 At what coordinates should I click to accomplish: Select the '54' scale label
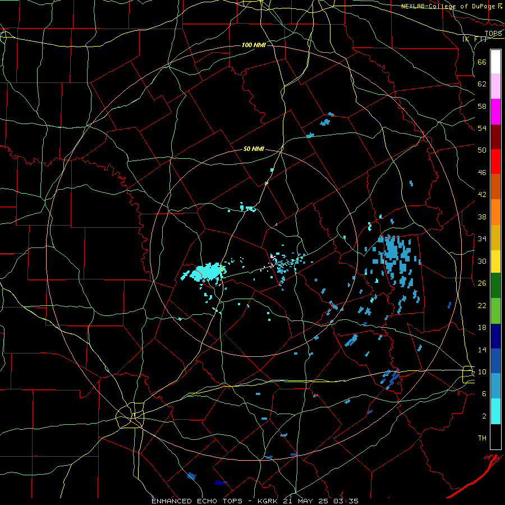(482, 128)
